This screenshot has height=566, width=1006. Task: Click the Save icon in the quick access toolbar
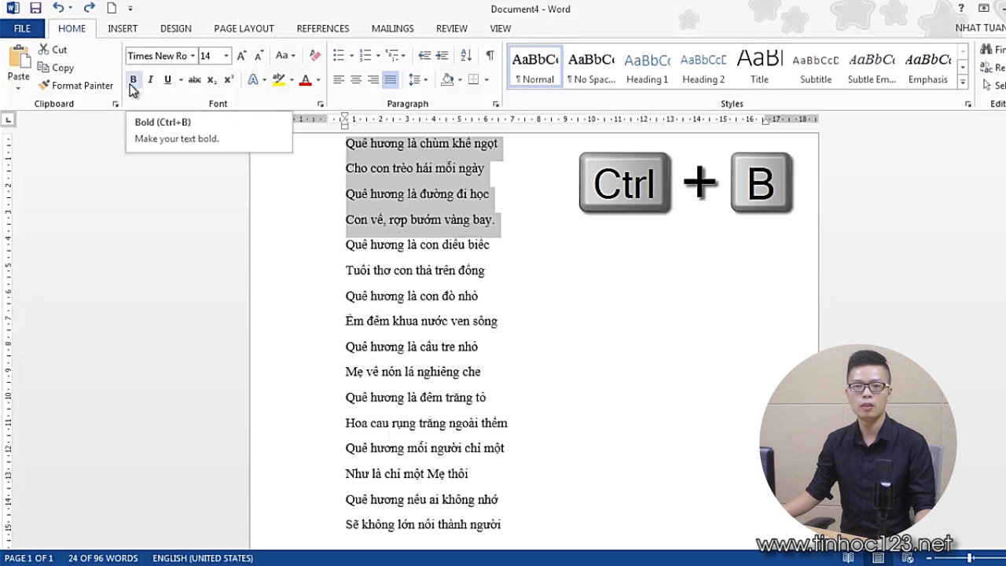(35, 9)
